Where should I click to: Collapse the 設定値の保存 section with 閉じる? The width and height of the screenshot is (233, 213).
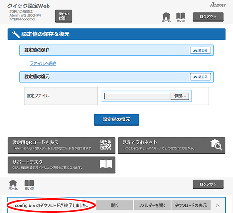(x=200, y=50)
